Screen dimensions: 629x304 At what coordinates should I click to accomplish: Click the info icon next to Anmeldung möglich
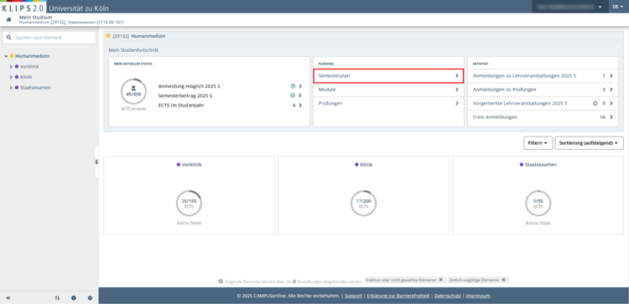(x=293, y=86)
